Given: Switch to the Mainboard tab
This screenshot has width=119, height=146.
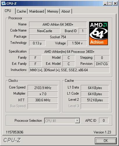Looking at the screenshot, I should coord(37,11).
